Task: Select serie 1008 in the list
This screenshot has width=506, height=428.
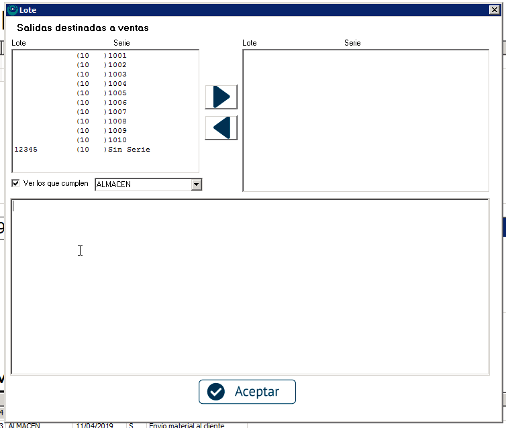Action: coord(117,121)
